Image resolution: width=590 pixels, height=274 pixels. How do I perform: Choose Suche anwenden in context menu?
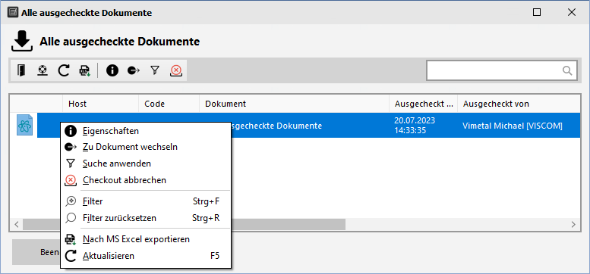point(146,163)
